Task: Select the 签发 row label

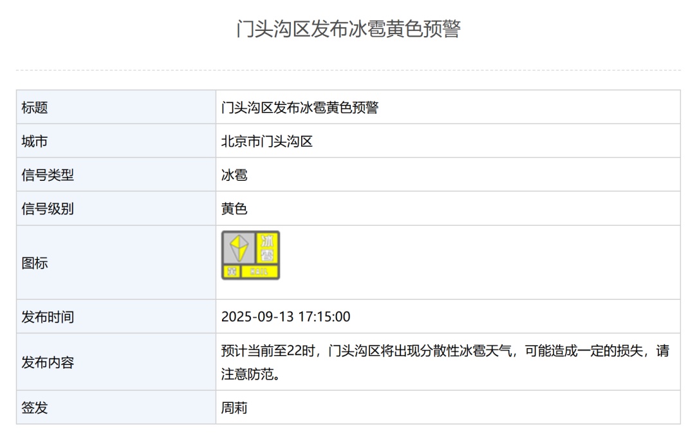Action: [x=35, y=407]
